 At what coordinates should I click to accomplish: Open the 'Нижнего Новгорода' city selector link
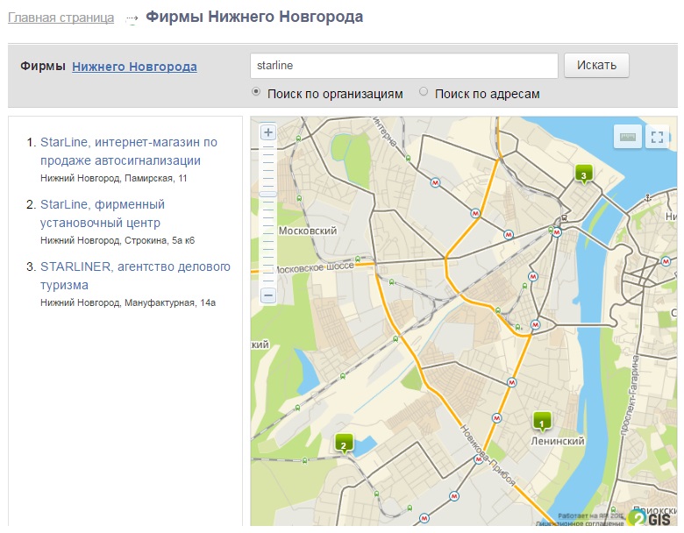[x=134, y=67]
